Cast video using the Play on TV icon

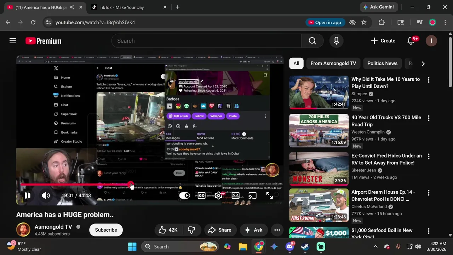252,195
